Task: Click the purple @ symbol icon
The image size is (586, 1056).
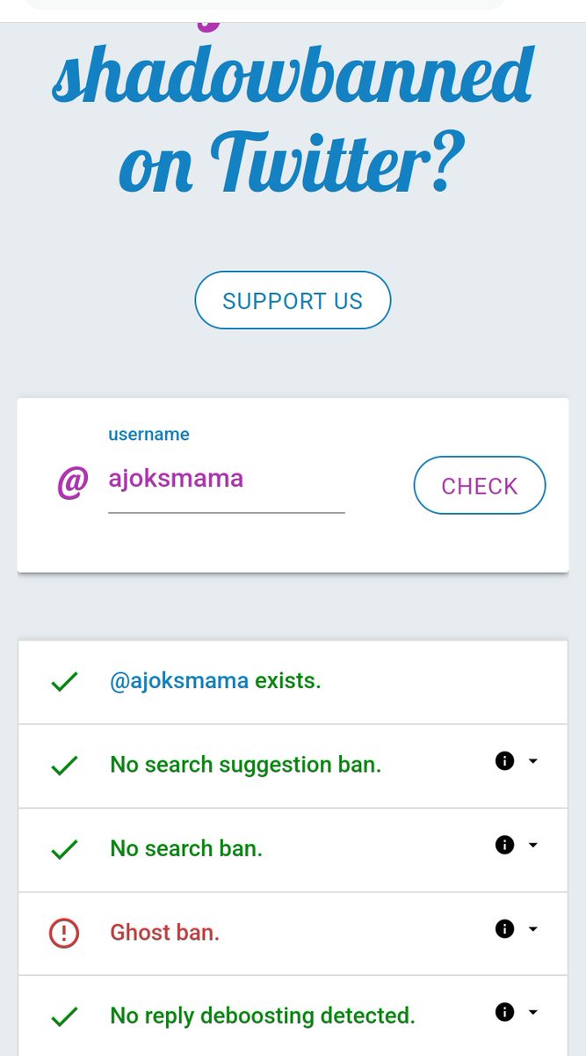Action: pyautogui.click(x=73, y=482)
